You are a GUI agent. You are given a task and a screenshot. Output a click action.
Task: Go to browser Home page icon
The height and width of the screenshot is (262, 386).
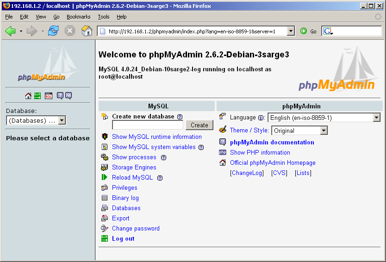tap(87, 31)
